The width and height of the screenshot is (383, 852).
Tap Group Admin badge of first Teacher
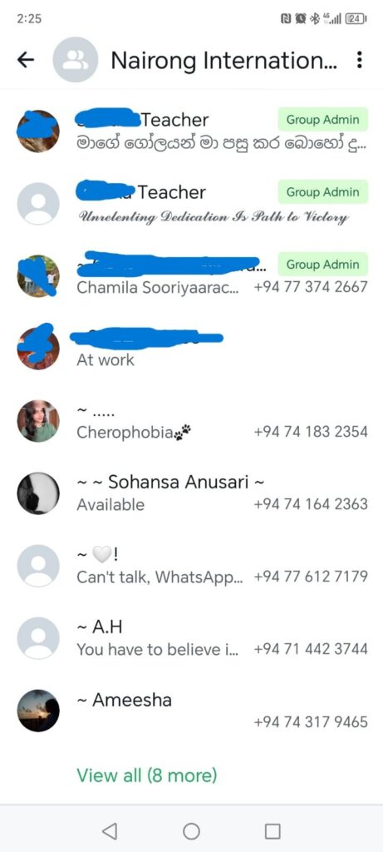[x=323, y=120]
